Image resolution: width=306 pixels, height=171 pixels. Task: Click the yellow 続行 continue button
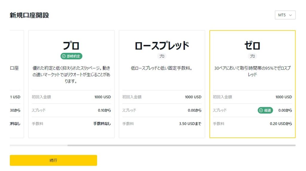pyautogui.click(x=53, y=160)
